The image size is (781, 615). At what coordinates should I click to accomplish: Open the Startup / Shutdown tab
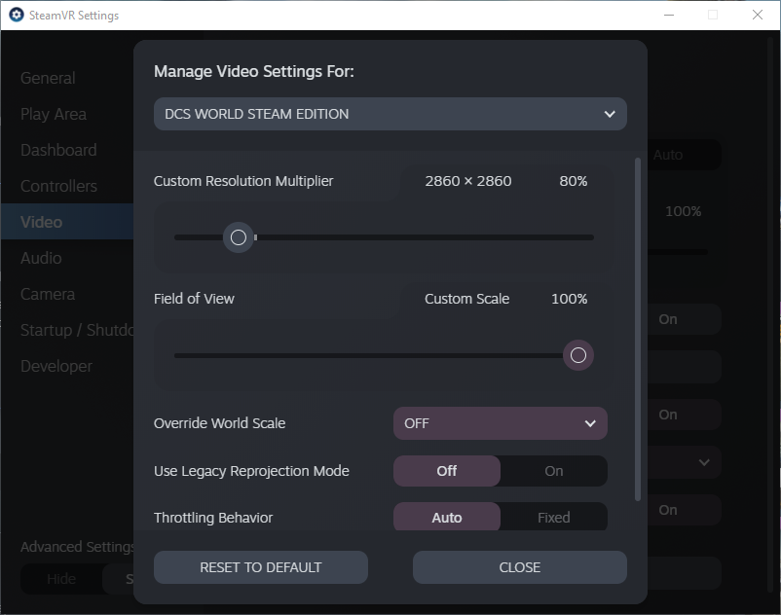click(77, 330)
